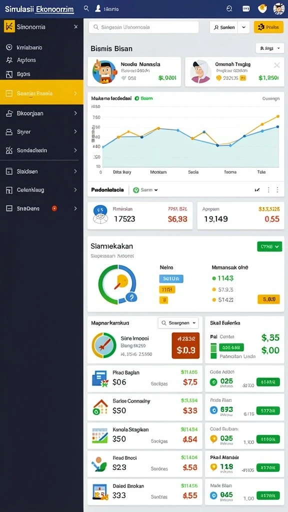Click the compass icon beside Sirre Imooci
288x512 pixels.
(x=104, y=345)
